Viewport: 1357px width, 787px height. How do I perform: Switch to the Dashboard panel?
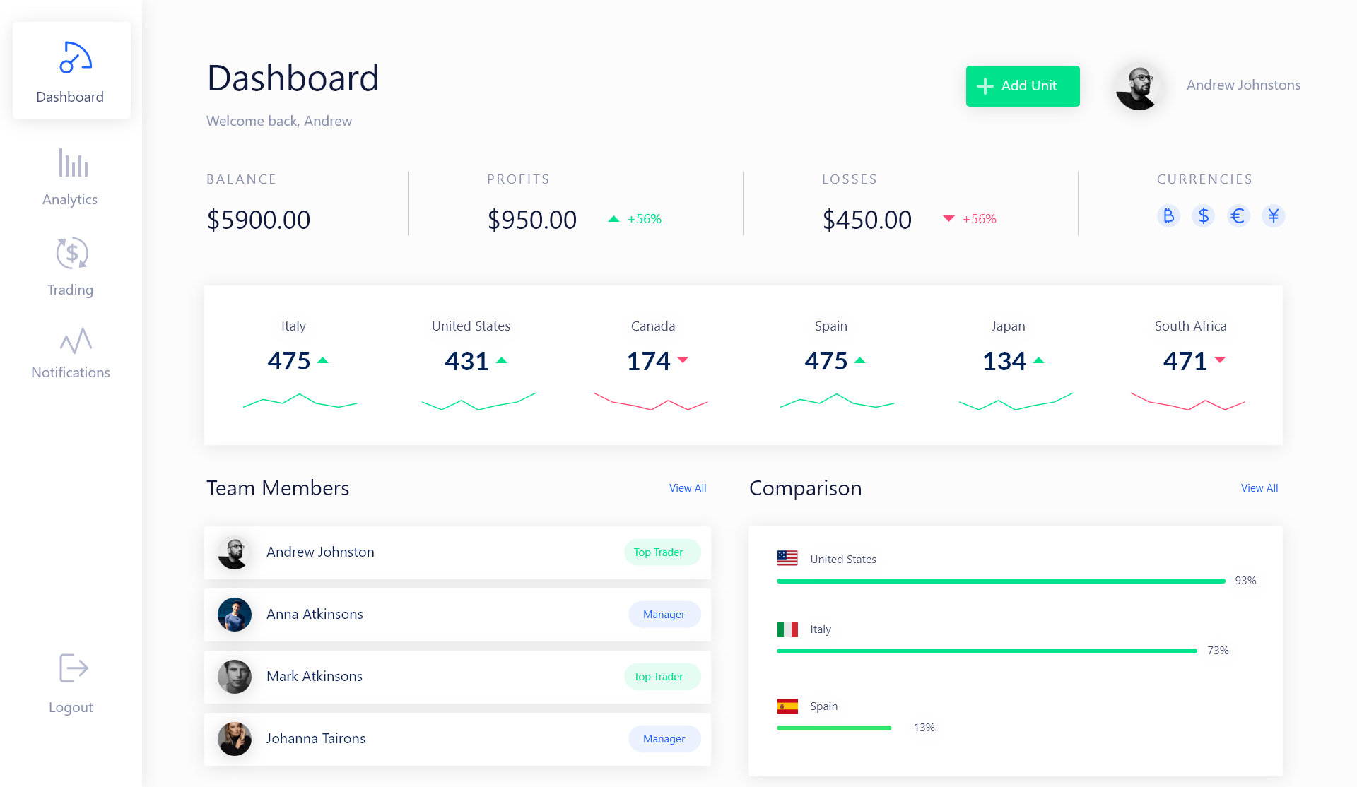click(70, 71)
